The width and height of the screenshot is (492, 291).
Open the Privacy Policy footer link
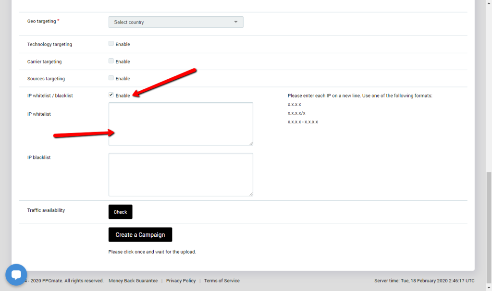coord(181,281)
